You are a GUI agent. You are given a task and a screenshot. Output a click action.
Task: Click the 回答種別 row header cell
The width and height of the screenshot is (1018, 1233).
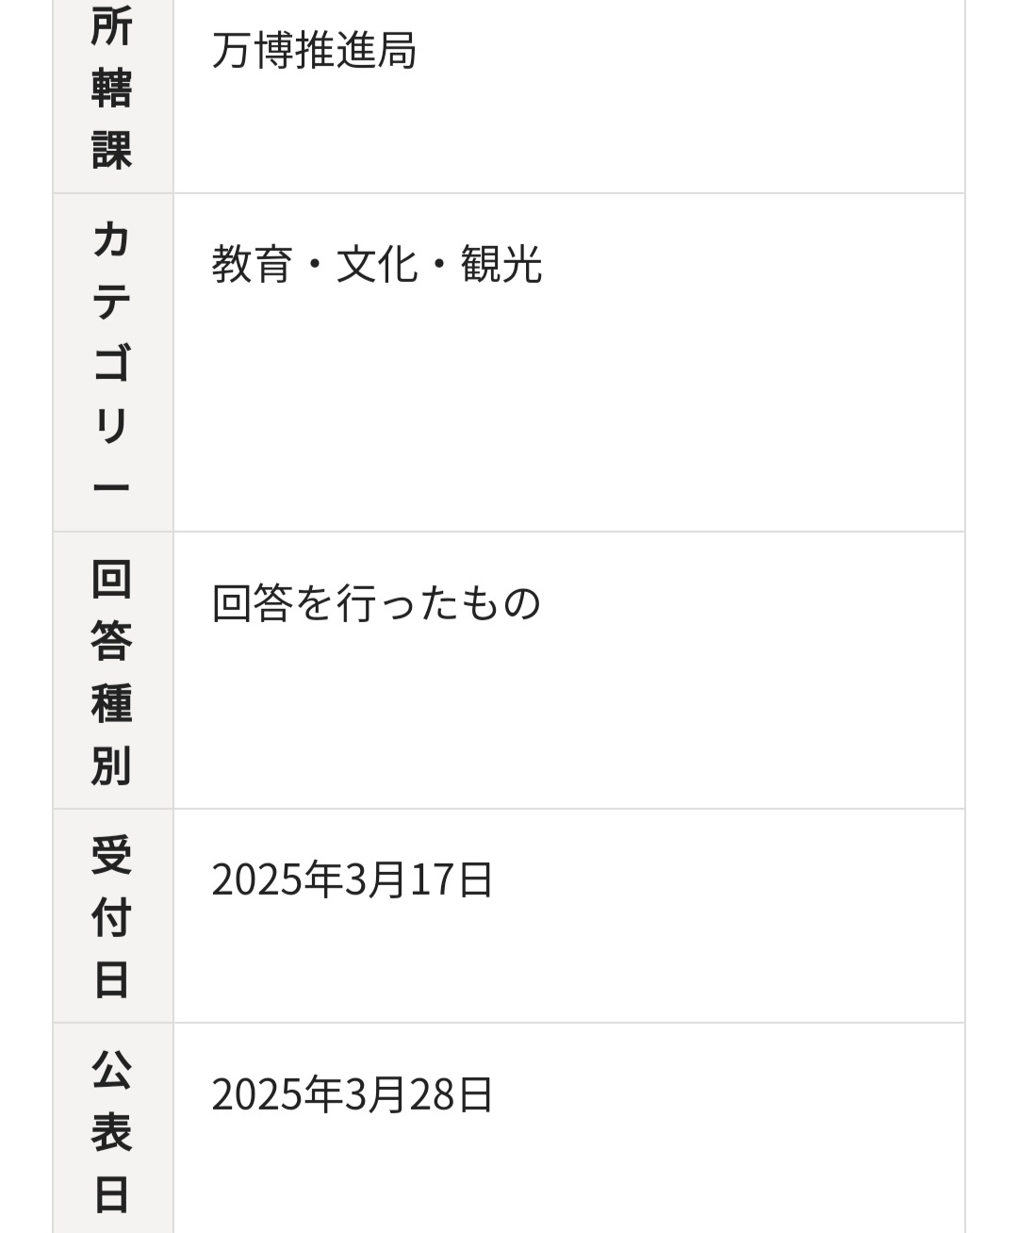111,671
